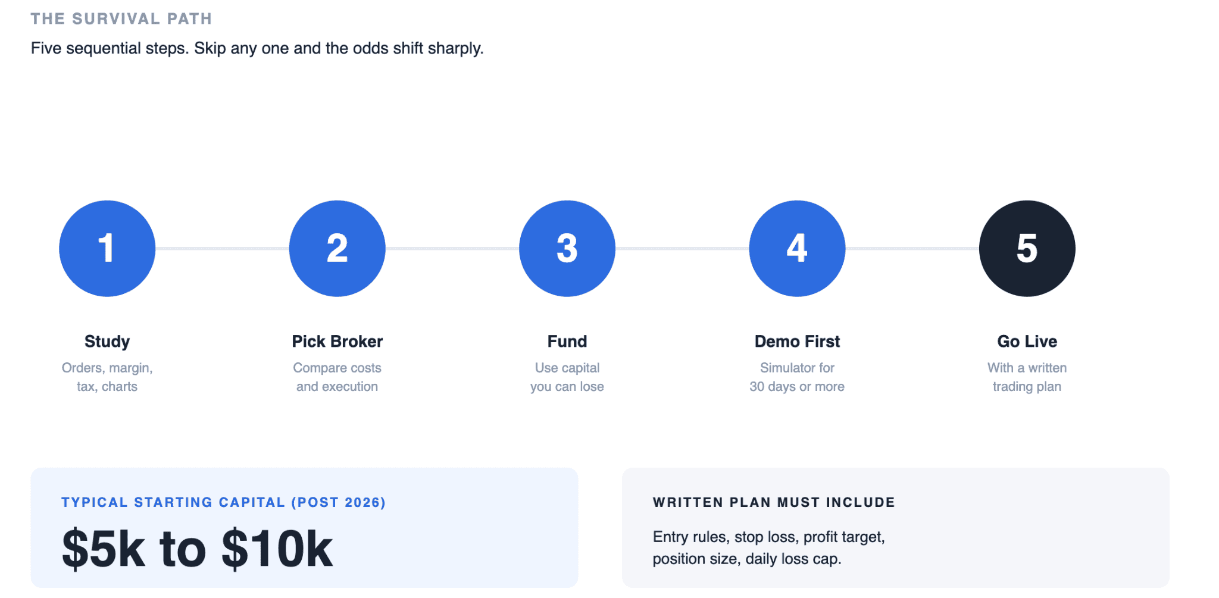Click the "Five sequential steps" subtitle sentence

(257, 48)
